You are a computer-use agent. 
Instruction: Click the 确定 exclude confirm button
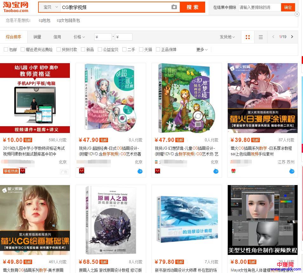(x=288, y=7)
